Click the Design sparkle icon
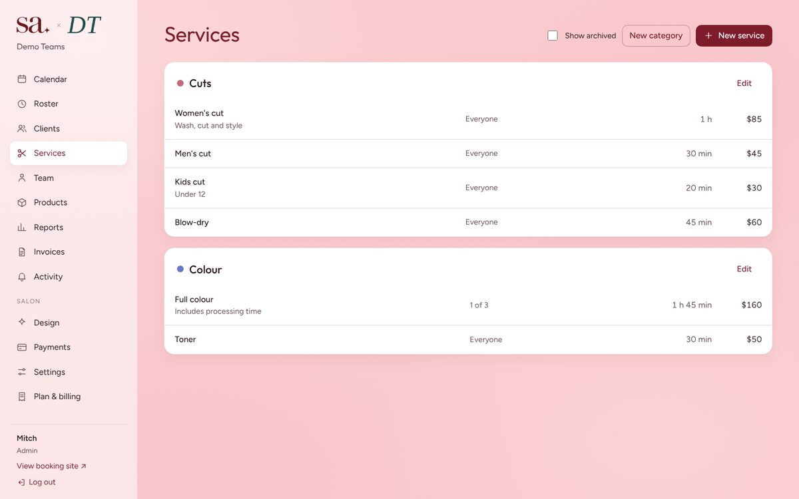 click(22, 323)
